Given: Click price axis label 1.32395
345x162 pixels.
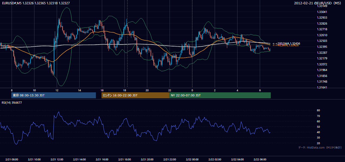Looking at the screenshot, I should (322, 47).
